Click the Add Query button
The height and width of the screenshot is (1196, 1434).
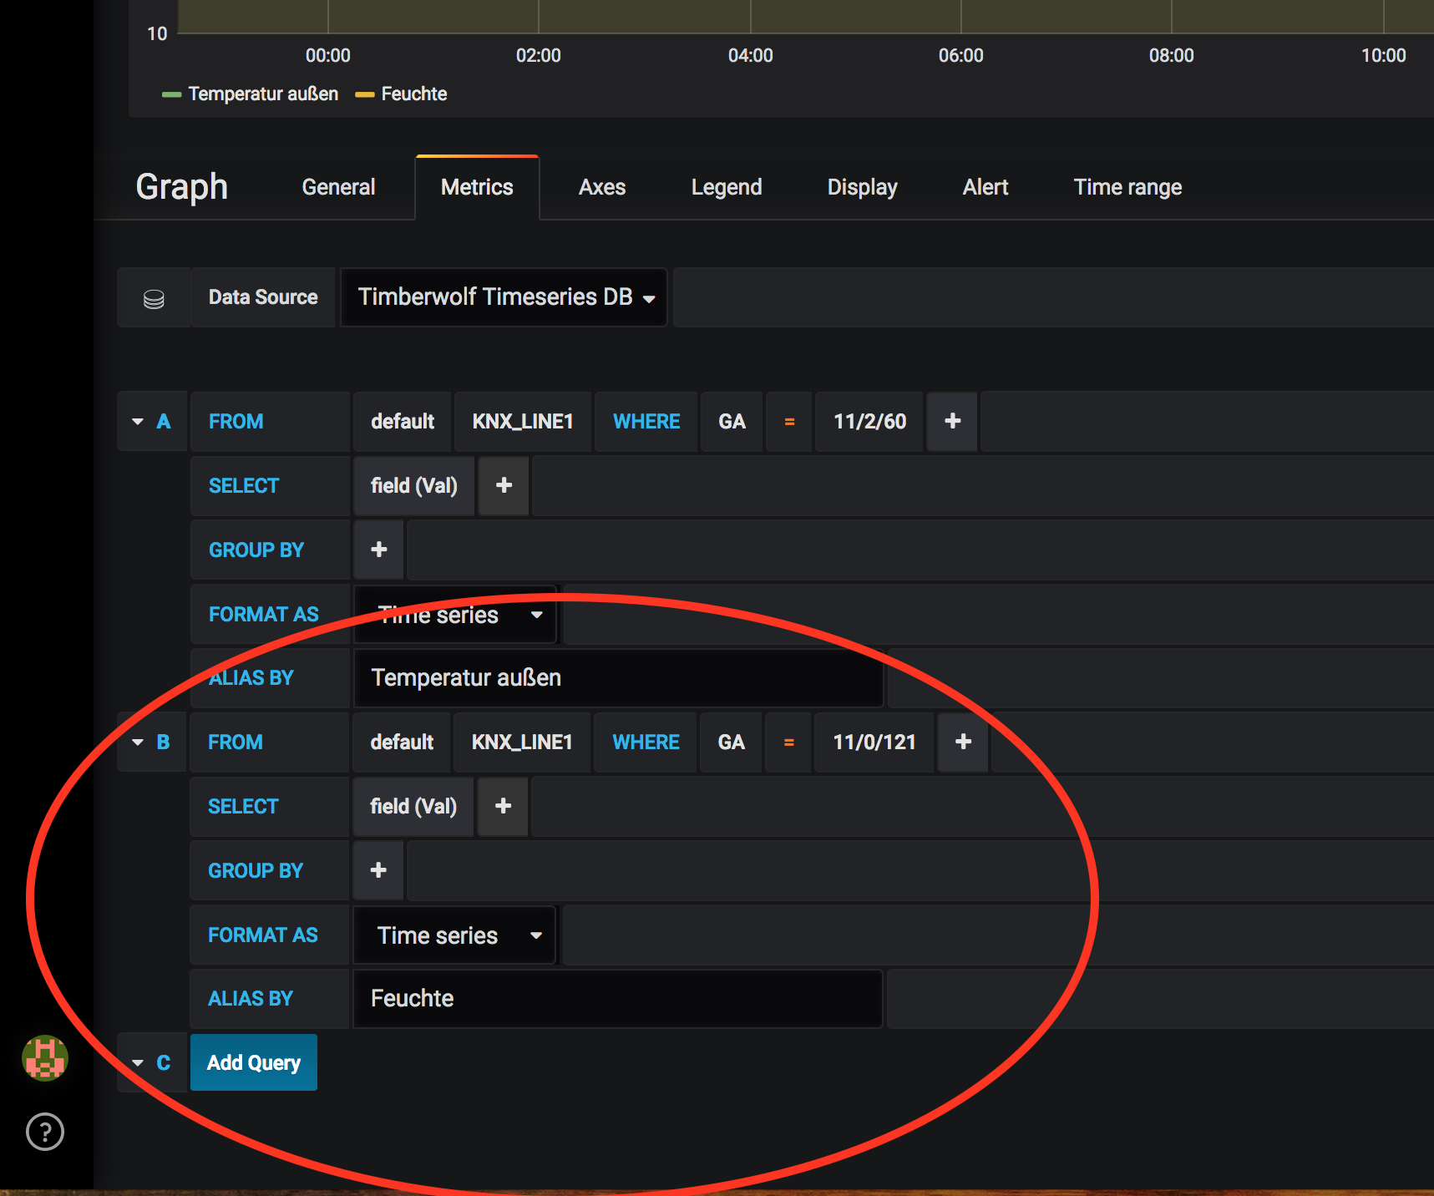tap(254, 1062)
